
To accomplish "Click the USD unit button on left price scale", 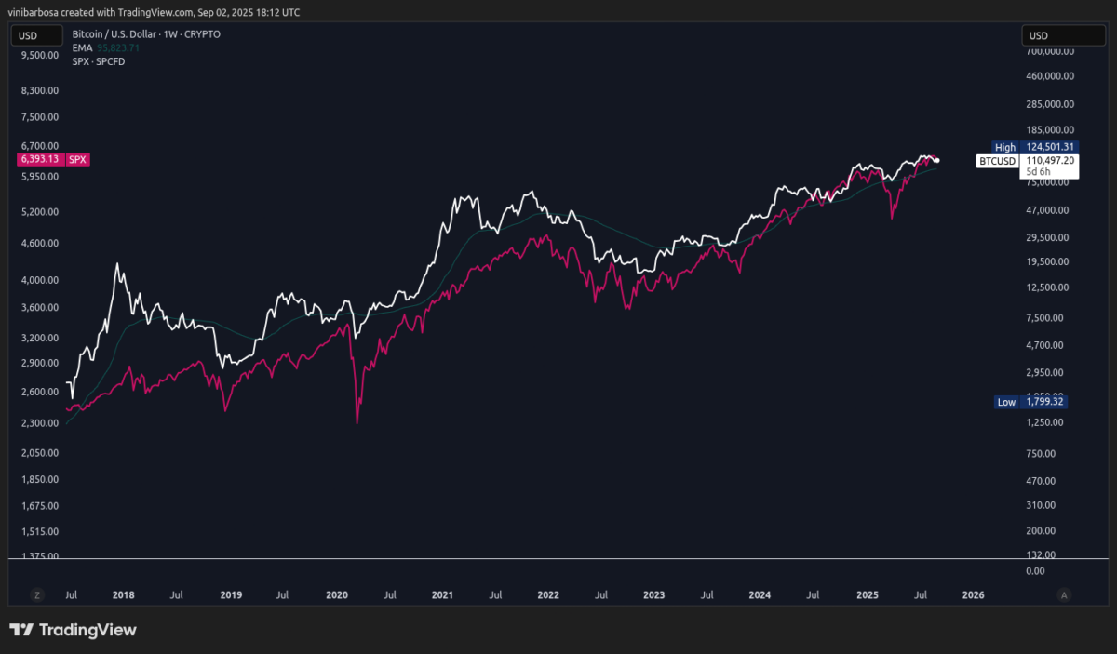I will coord(35,34).
